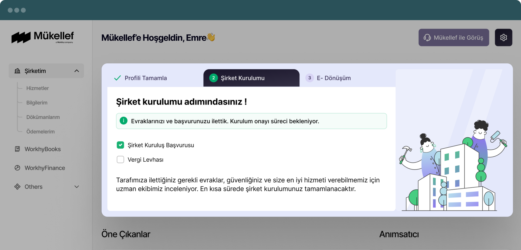The height and width of the screenshot is (250, 521).
Task: Click the headset icon in Mükellef ile Görüş
Action: click(x=427, y=38)
